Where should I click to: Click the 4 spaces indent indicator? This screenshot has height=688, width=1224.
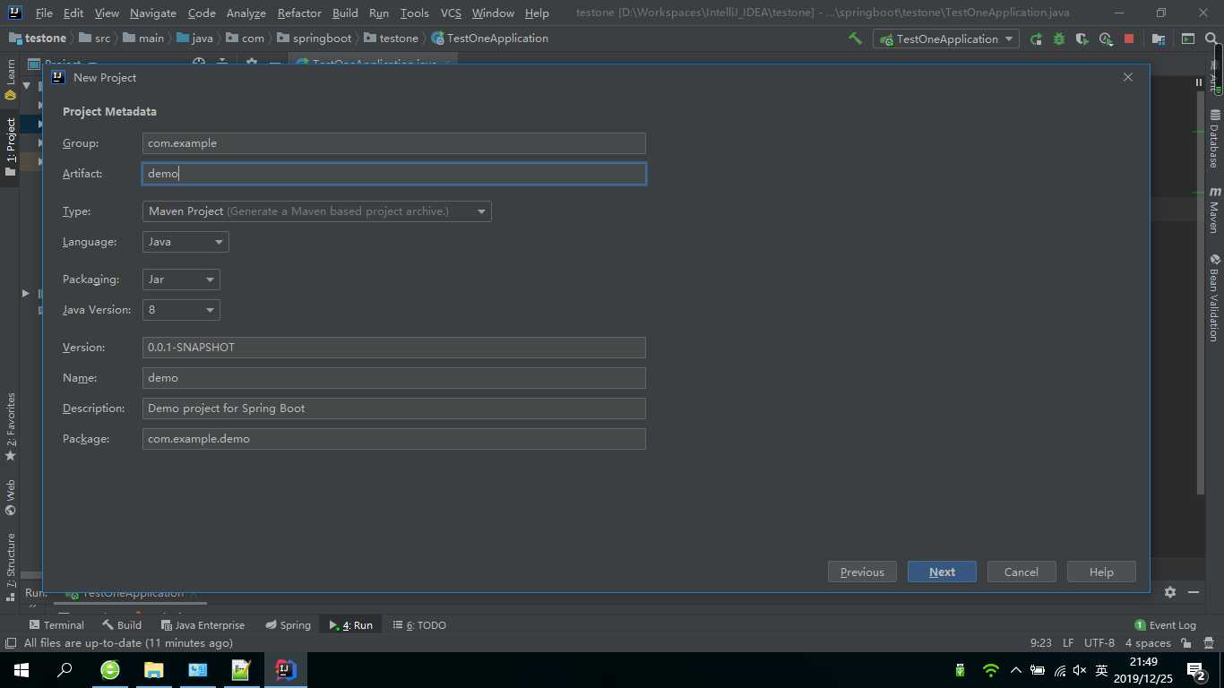point(1148,643)
